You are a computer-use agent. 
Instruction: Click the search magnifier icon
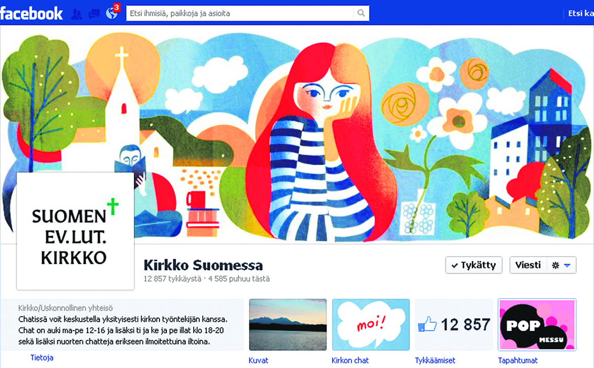click(361, 14)
